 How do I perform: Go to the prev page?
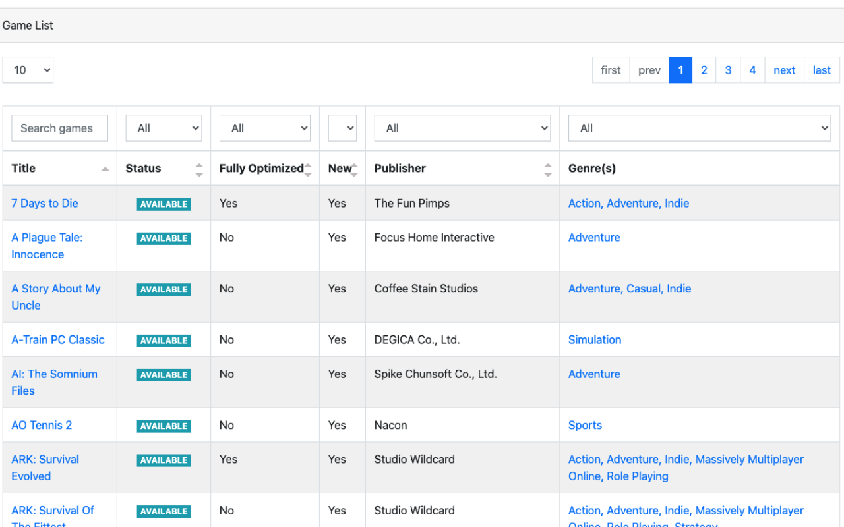[649, 70]
